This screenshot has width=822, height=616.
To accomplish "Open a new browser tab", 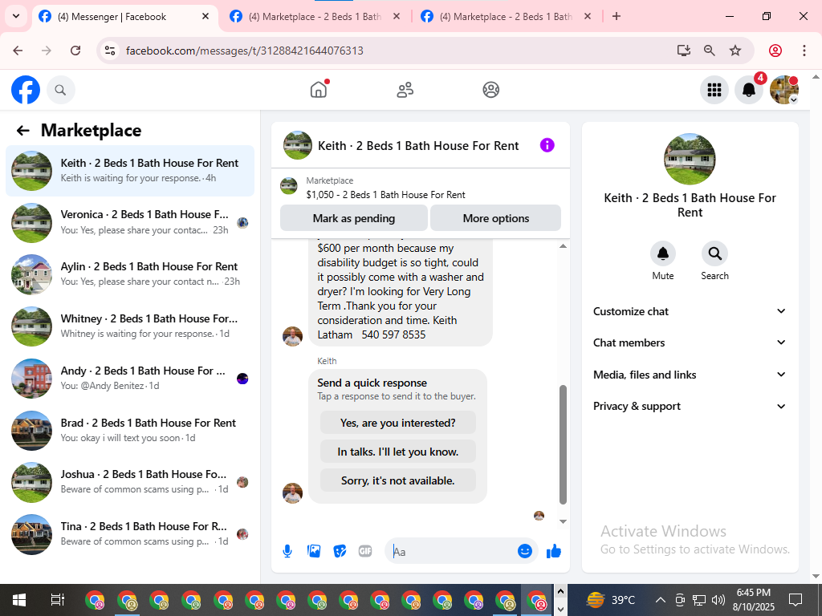I will [616, 16].
